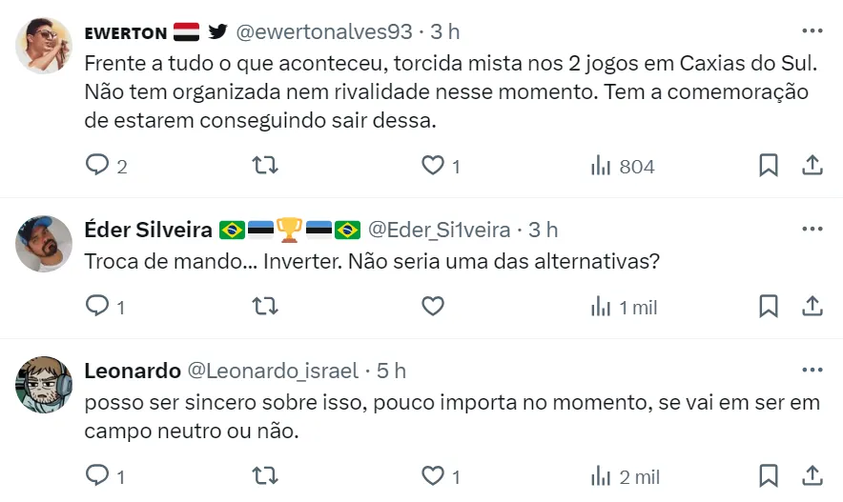Open EWERTON's profile picture

pos(44,46)
